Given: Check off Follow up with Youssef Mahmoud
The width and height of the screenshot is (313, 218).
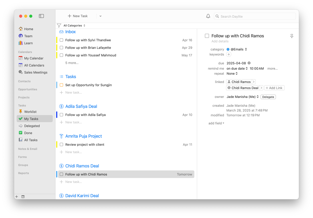Looking at the screenshot, I should pos(61,55).
